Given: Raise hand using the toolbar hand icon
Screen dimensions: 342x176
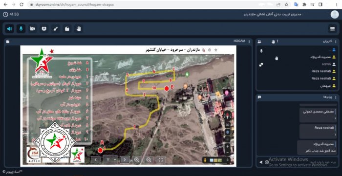Looking at the screenshot, I should point(79,29).
